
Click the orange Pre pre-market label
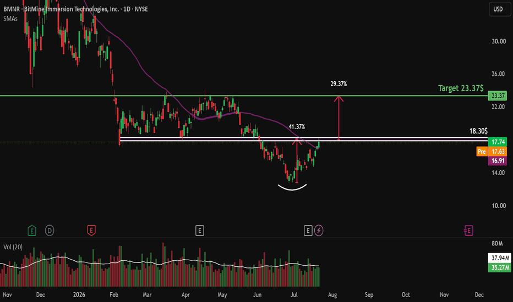(x=482, y=152)
